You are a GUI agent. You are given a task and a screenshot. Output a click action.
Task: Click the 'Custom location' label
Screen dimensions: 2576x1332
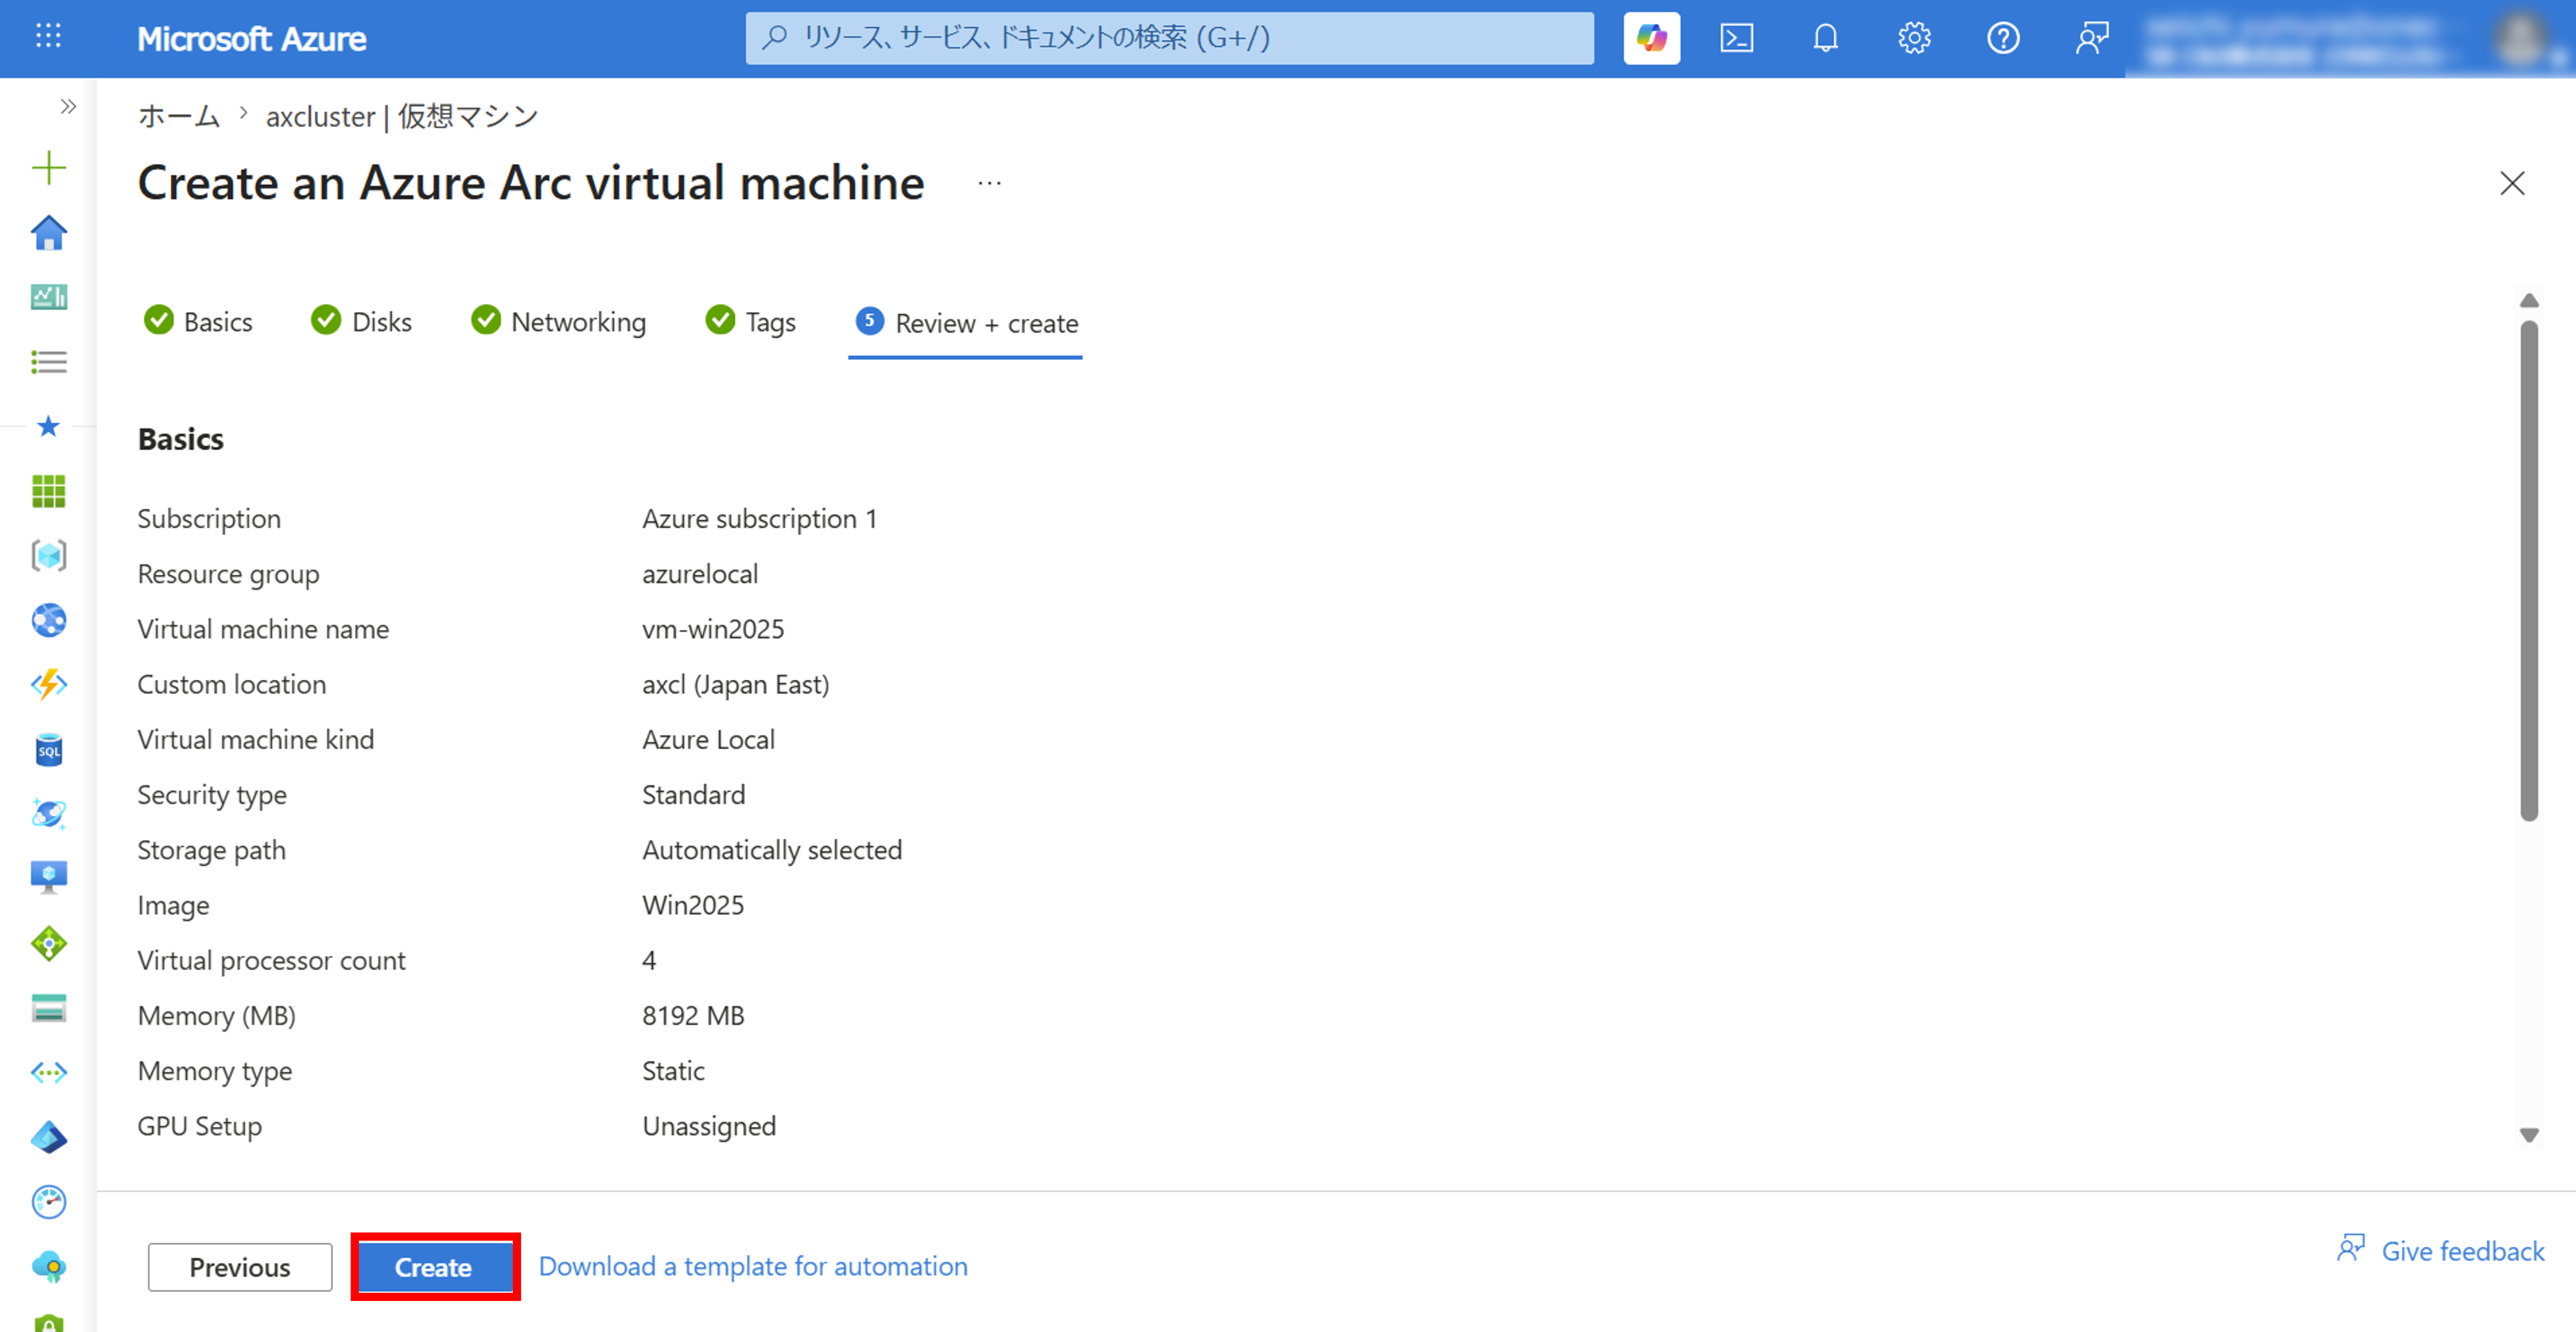pyautogui.click(x=231, y=684)
